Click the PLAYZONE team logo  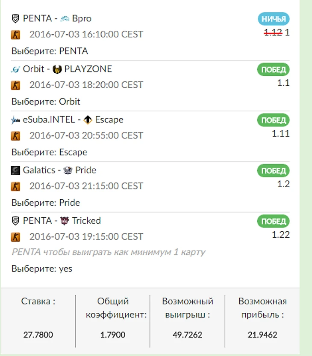(x=57, y=69)
